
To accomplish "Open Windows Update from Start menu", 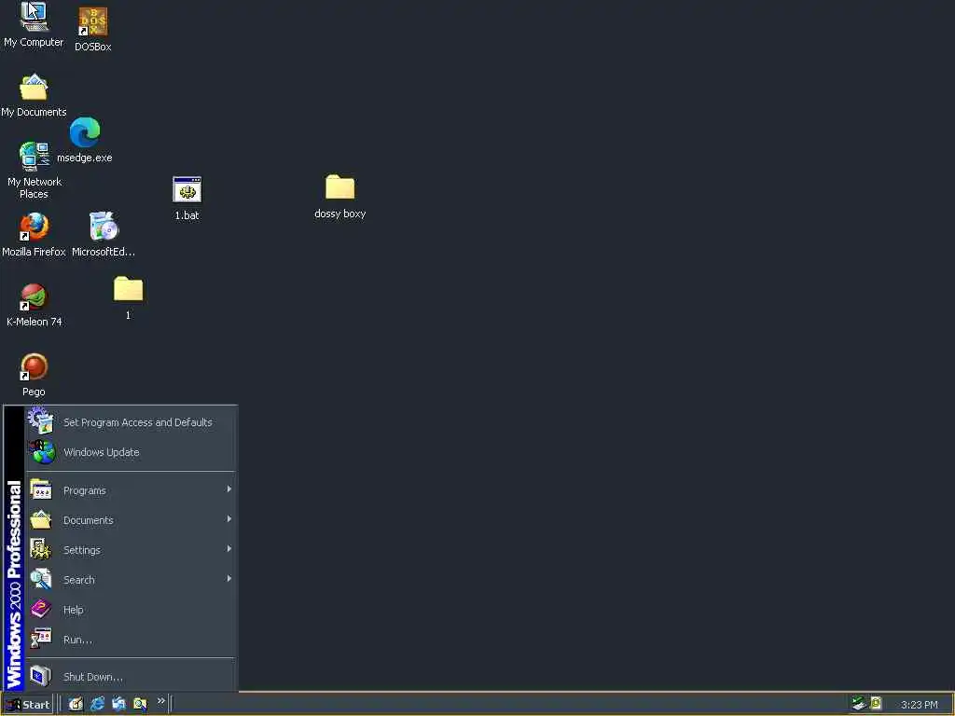I will (x=131, y=452).
